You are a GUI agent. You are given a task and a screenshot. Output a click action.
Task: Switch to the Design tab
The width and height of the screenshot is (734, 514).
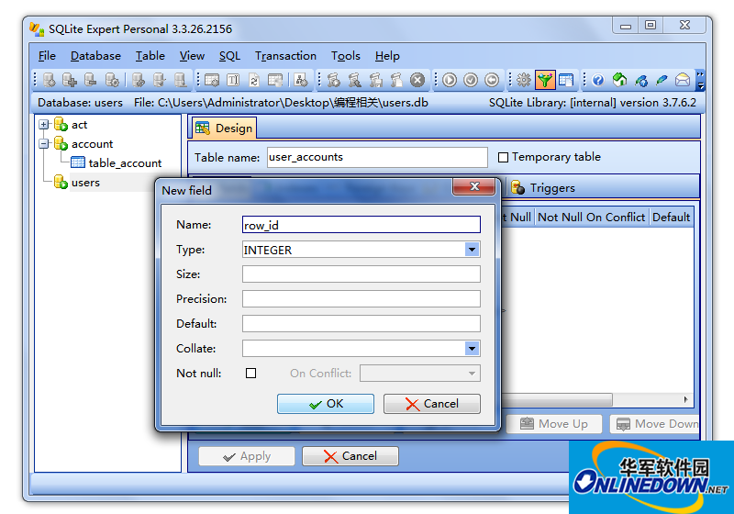click(x=224, y=128)
